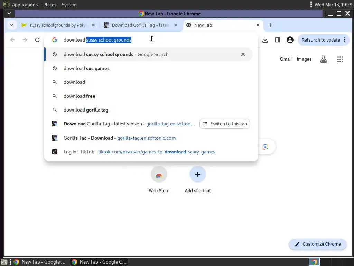
Task: Open the Web Store shortcut icon
Action: 159,174
